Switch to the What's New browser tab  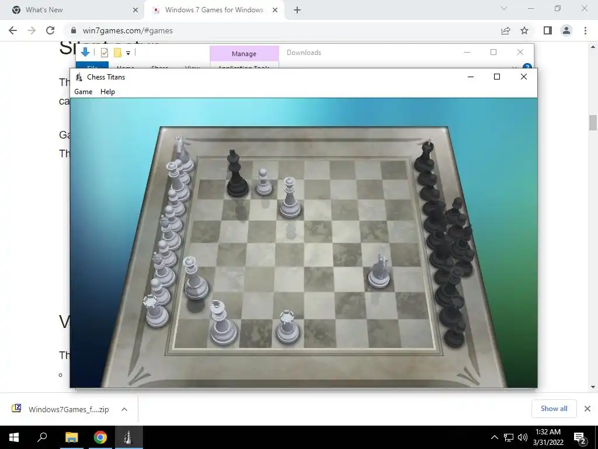[x=44, y=10]
